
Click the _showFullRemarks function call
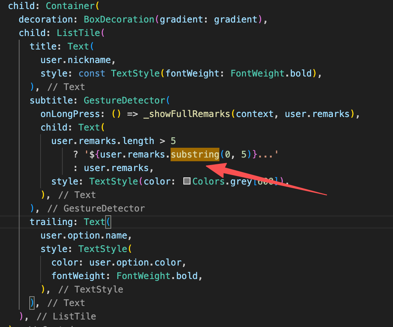coord(187,114)
